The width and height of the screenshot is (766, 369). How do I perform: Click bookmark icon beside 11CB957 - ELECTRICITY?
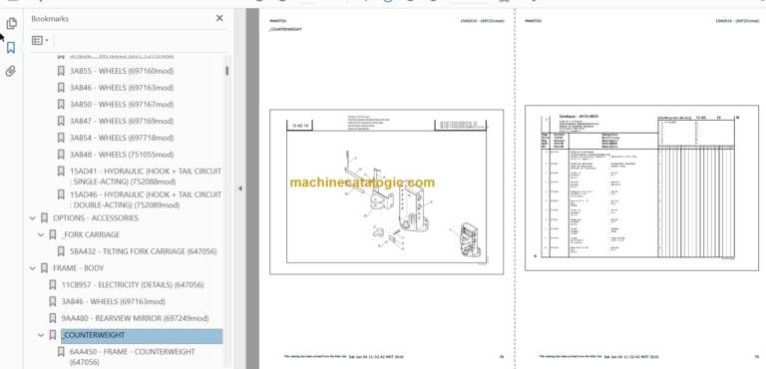pyautogui.click(x=53, y=285)
